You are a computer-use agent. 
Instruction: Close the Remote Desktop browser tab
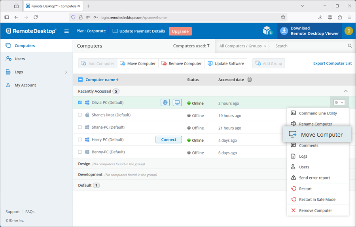tap(79, 6)
